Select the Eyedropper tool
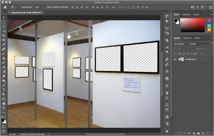214x136 pixels. click(4, 45)
